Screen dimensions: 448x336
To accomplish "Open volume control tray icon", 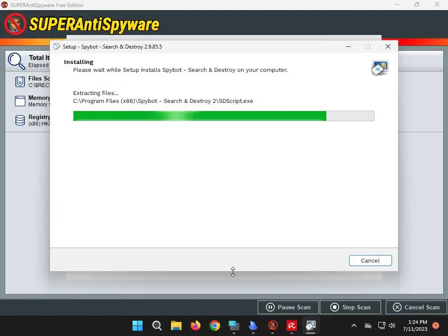I will point(392,325).
